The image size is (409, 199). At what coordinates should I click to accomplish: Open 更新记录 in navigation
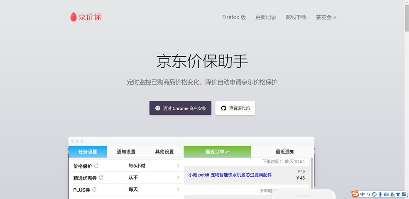(x=265, y=17)
